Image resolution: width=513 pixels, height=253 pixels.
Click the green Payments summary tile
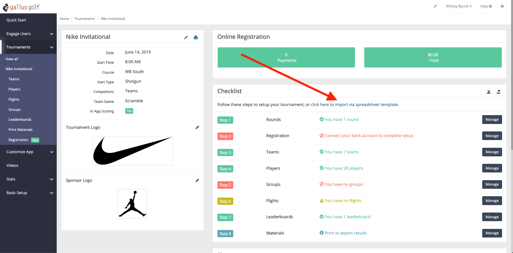[286, 57]
